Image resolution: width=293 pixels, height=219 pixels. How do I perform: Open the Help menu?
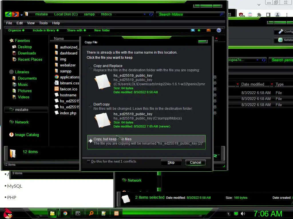point(56,23)
